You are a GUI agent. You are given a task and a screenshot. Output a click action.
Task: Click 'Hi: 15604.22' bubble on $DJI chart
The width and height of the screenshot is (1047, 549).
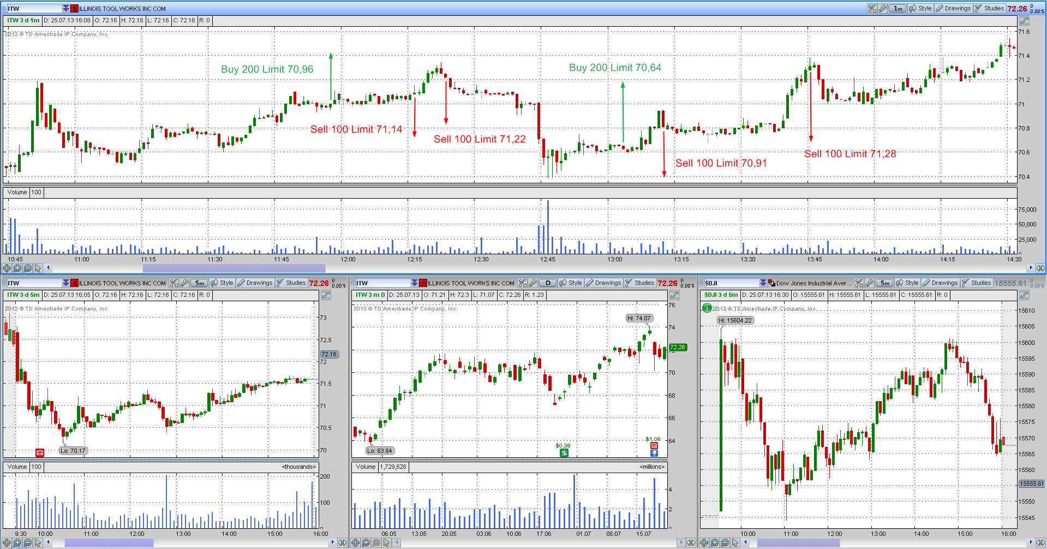pos(735,320)
